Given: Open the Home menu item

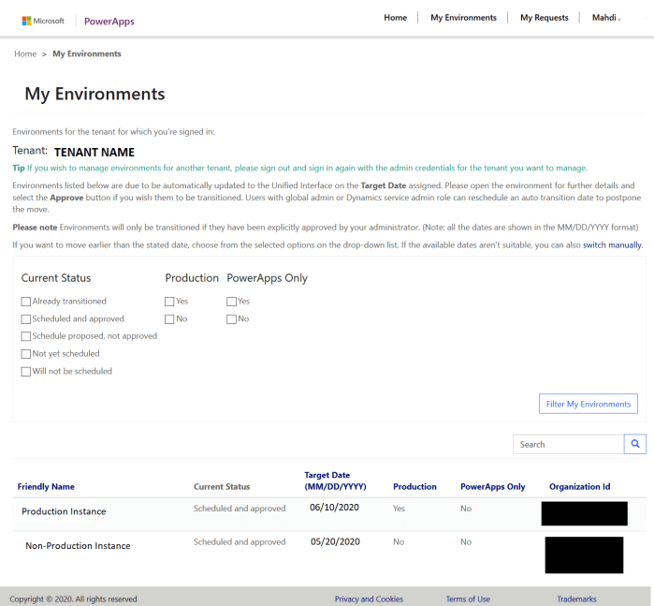Looking at the screenshot, I should [x=395, y=18].
